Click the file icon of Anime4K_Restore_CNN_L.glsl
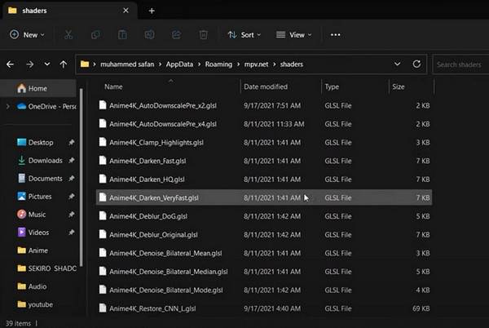The width and height of the screenshot is (489, 328). coord(103,308)
